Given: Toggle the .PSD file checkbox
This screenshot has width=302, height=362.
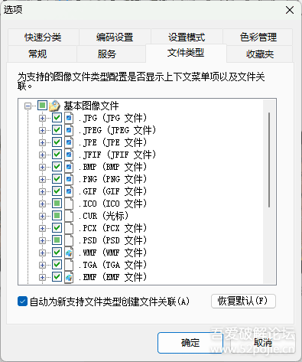Looking at the screenshot, I should [57, 240].
